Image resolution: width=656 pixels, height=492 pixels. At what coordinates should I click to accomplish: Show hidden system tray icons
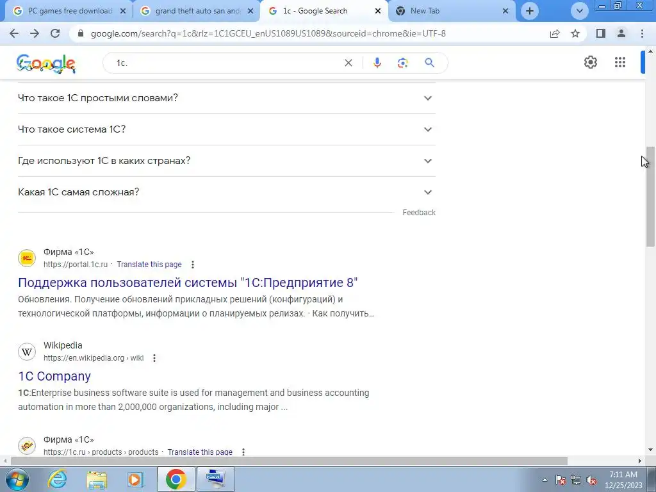(545, 480)
